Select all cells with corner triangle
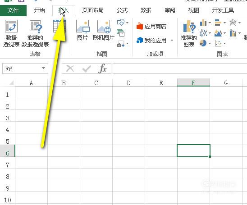The image size is (247, 205). coord(11,82)
